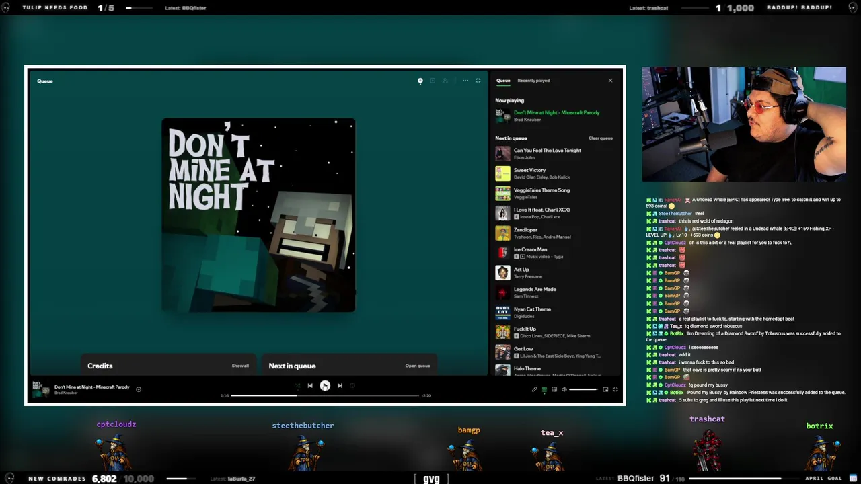Click the song title in the bottom player bar
861x484 pixels.
(91, 387)
